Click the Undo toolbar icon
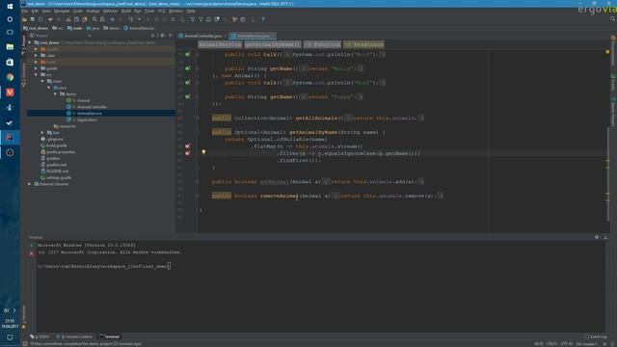The height and width of the screenshot is (347, 617). click(x=50, y=19)
